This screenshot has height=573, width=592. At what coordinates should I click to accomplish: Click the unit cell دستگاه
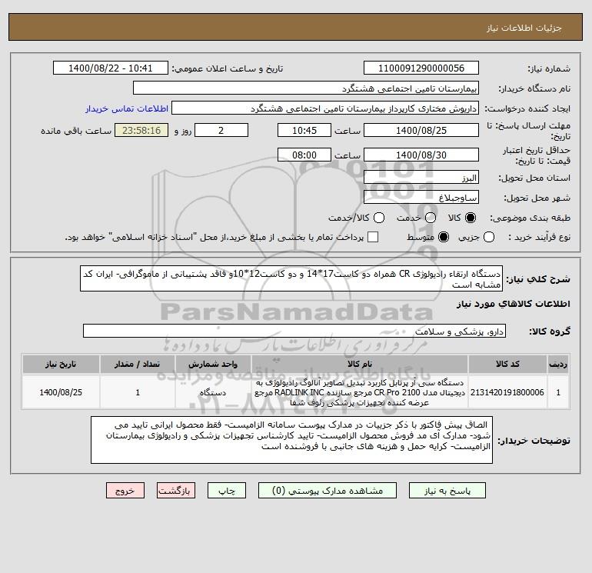click(x=212, y=392)
